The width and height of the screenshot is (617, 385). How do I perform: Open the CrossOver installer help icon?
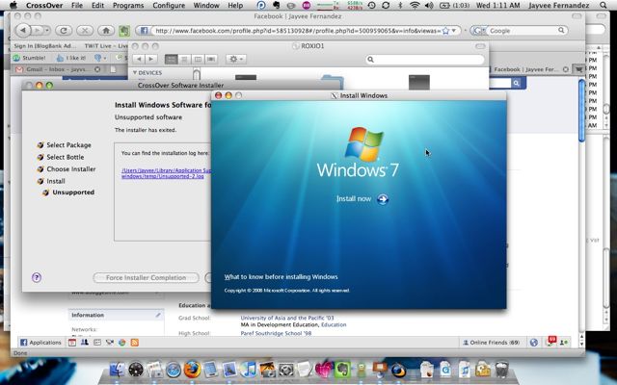coord(37,277)
